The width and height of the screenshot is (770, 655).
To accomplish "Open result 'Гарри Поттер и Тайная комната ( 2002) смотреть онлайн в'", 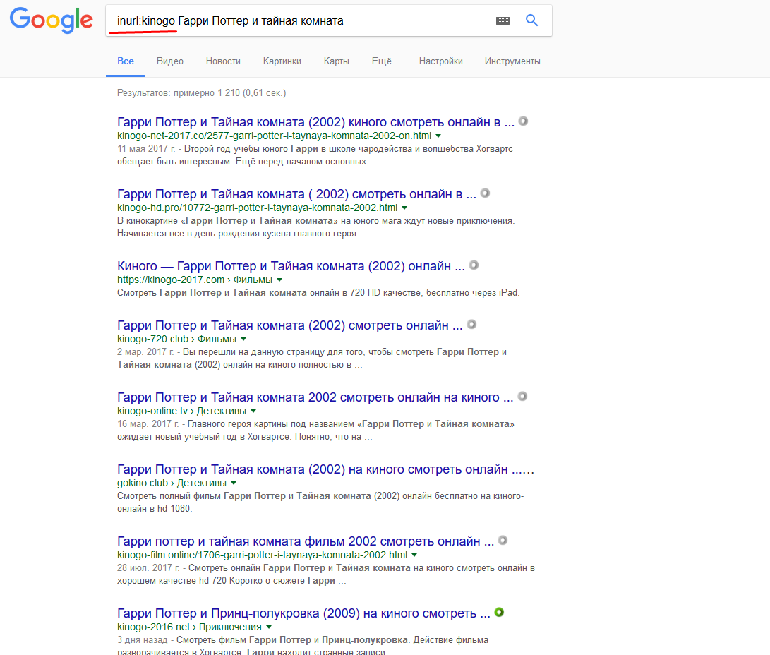I will [x=296, y=194].
